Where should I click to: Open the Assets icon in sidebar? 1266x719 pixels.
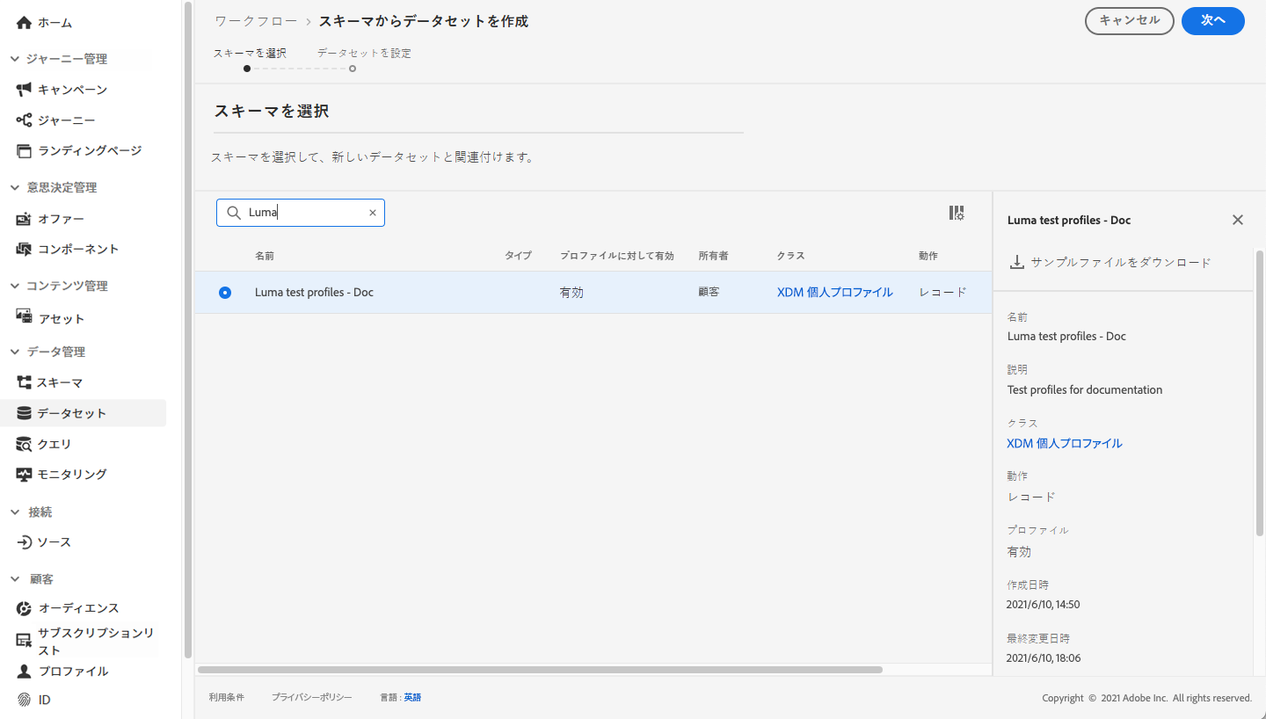pos(24,318)
